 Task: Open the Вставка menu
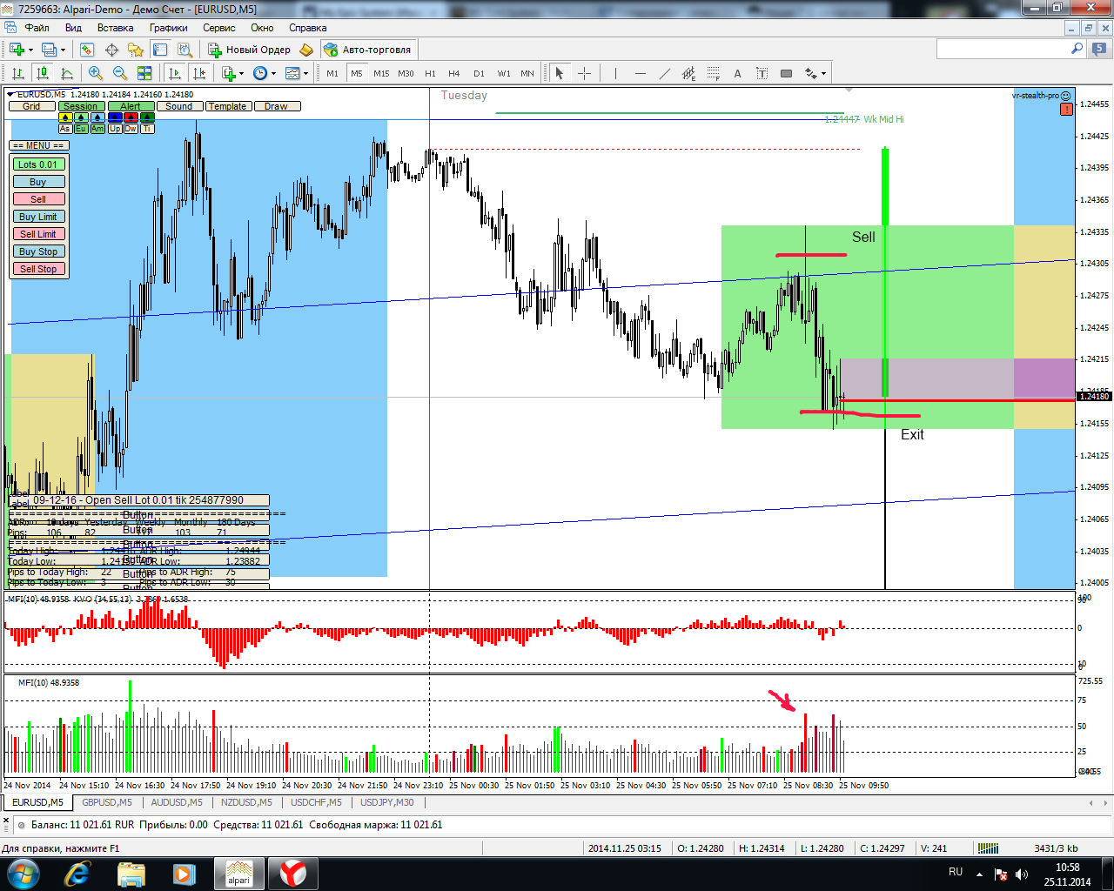116,28
